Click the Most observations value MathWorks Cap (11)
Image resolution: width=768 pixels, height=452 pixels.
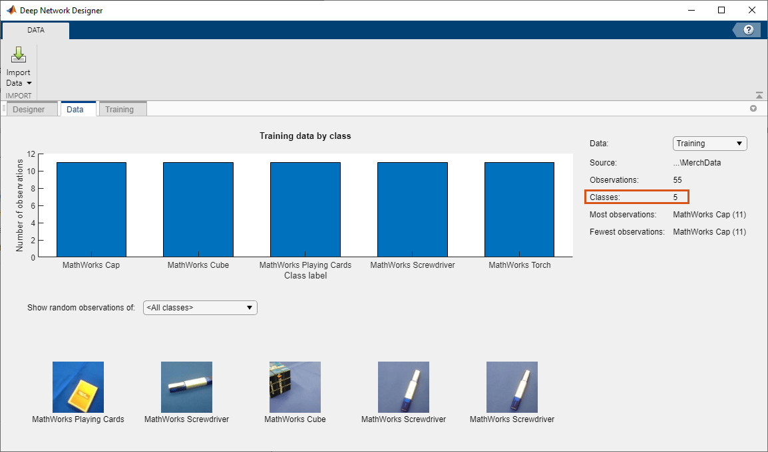point(709,215)
